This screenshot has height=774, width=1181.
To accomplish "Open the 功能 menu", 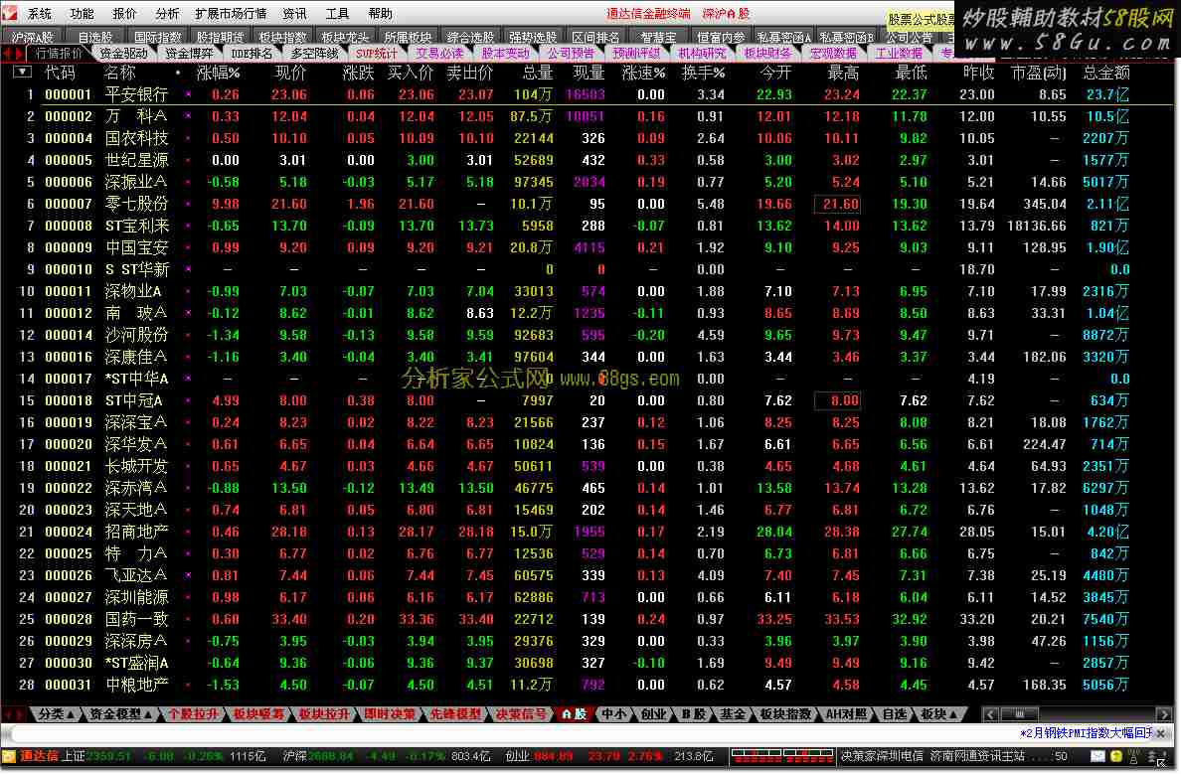I will 82,14.
